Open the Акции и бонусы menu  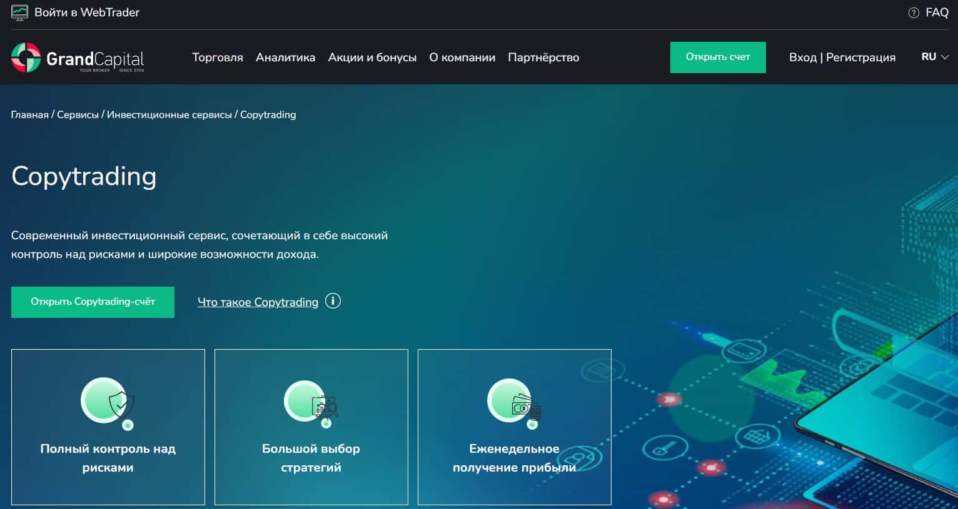click(x=372, y=57)
